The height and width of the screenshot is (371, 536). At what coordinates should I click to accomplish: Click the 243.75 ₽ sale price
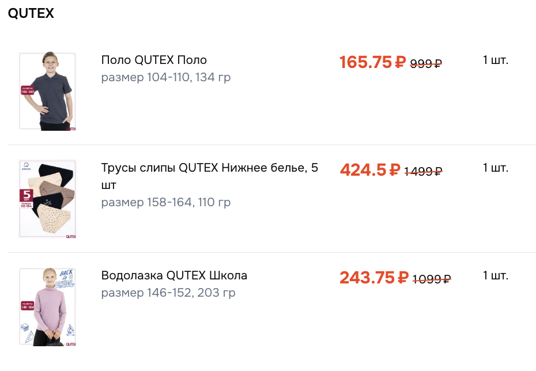pos(374,278)
